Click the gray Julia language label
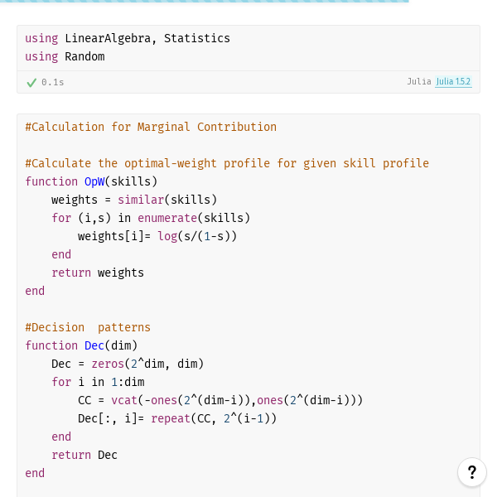This screenshot has height=497, width=497. (x=419, y=81)
